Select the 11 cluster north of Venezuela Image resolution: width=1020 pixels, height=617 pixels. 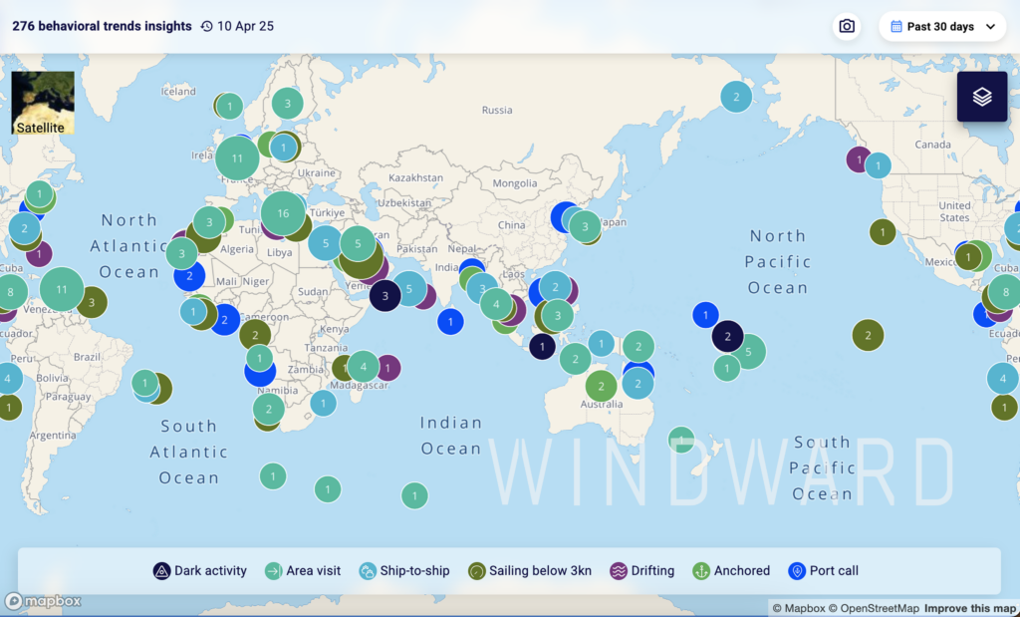click(x=62, y=289)
